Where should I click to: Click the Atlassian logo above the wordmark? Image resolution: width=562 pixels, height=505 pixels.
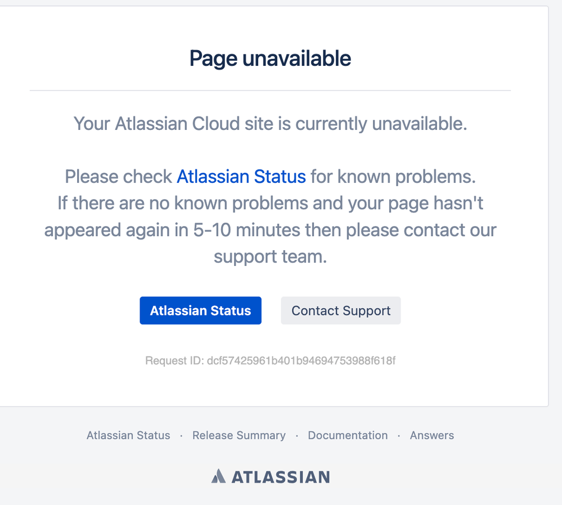tap(219, 476)
